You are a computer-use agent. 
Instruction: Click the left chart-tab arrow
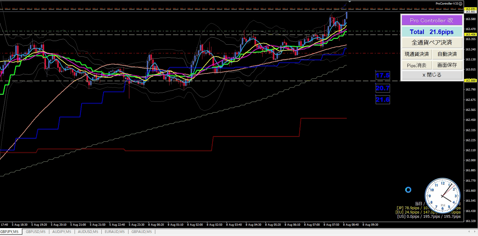point(469,232)
